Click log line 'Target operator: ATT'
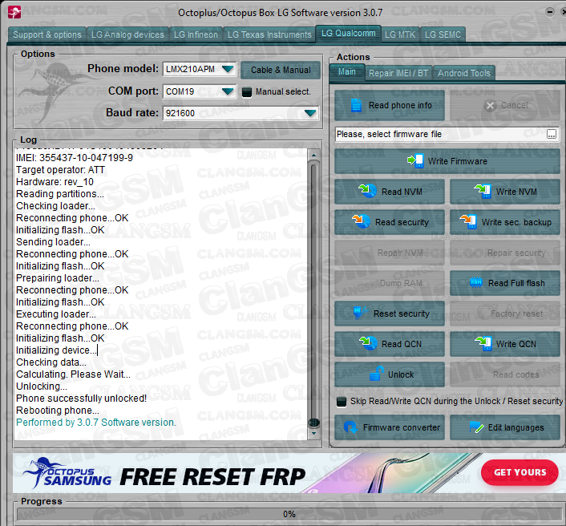This screenshot has width=566, height=526. [x=60, y=170]
